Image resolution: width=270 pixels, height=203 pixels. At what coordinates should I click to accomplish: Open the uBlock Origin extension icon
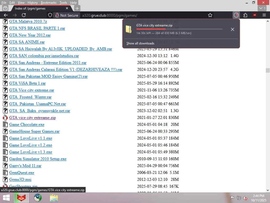tap(255, 15)
